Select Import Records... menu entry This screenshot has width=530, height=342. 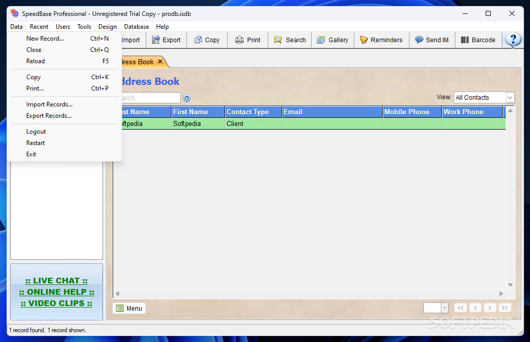pyautogui.click(x=65, y=104)
